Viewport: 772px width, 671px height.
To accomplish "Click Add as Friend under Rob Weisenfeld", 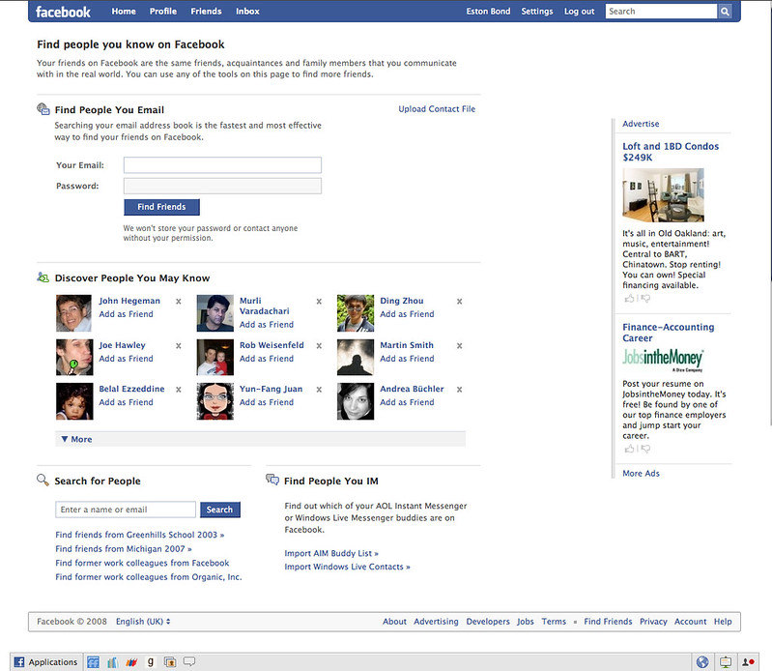I will [267, 359].
